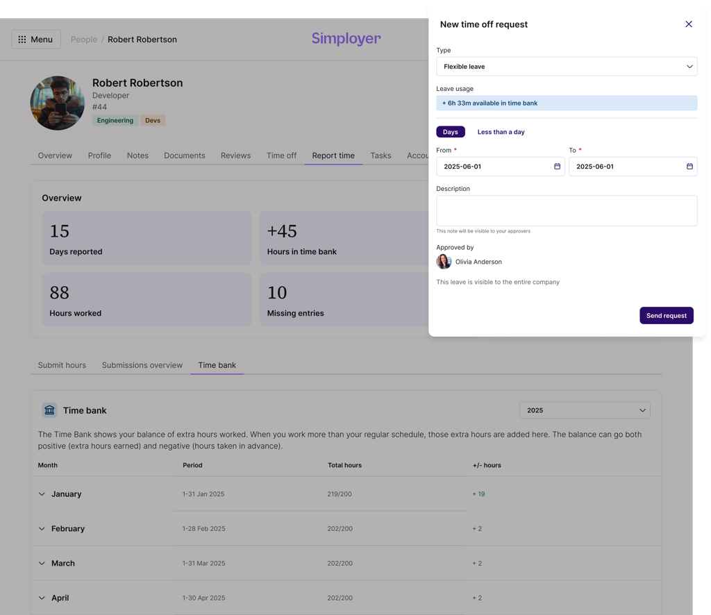Click the + 19 hours value
This screenshot has width=711, height=615.
(478, 494)
